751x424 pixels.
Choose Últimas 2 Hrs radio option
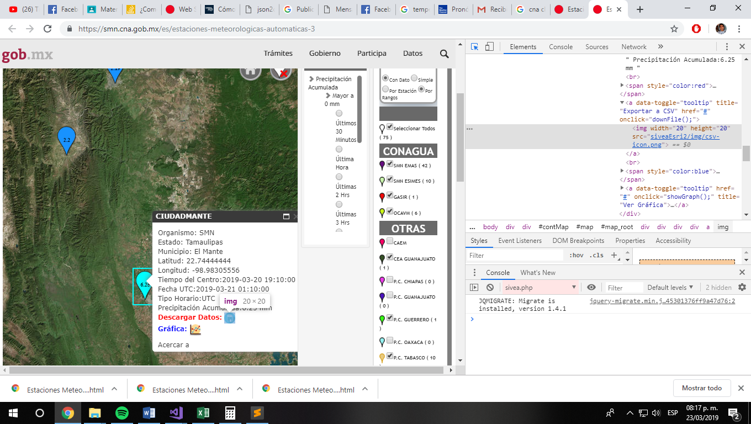(339, 177)
